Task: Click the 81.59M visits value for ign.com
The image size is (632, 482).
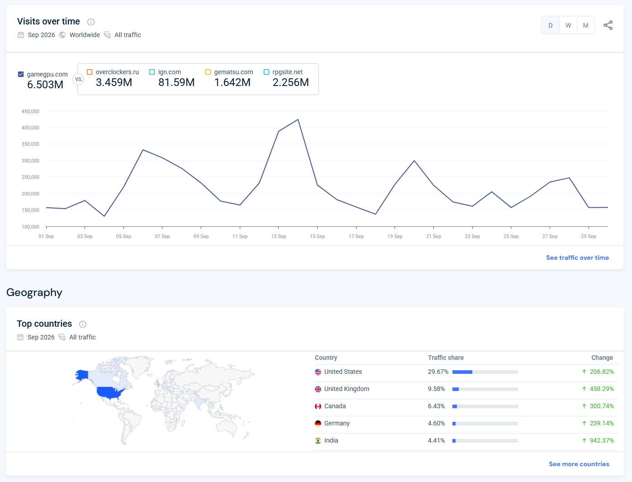Action: pyautogui.click(x=176, y=82)
